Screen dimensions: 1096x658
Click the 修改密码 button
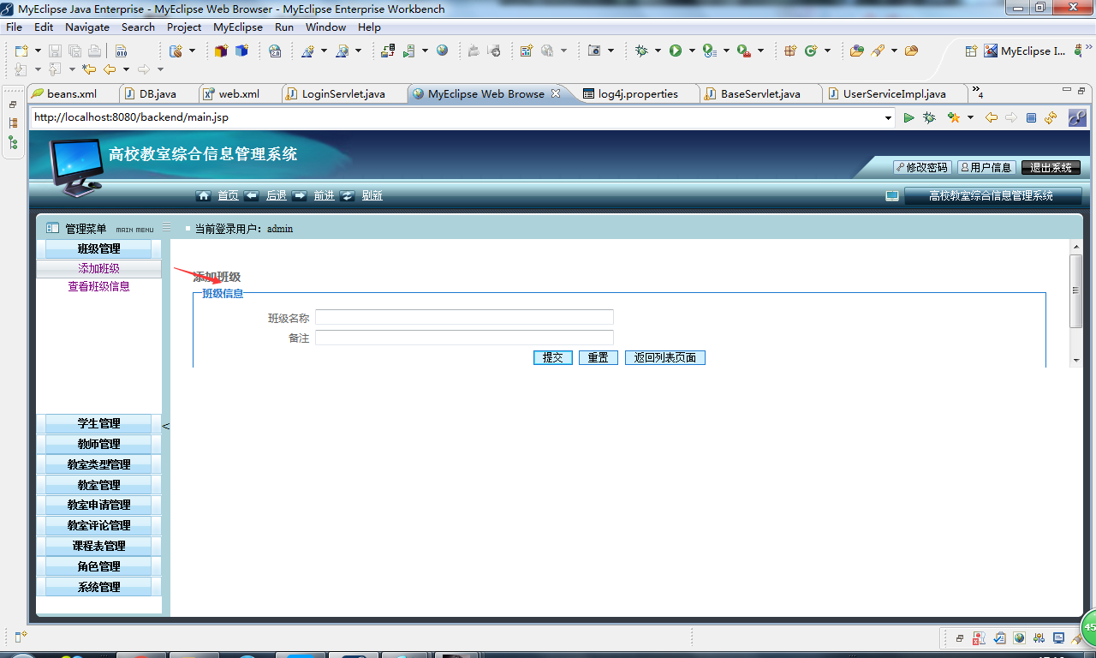921,167
